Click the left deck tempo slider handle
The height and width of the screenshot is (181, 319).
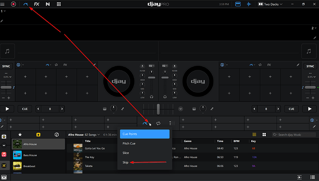pyautogui.click(x=6, y=87)
